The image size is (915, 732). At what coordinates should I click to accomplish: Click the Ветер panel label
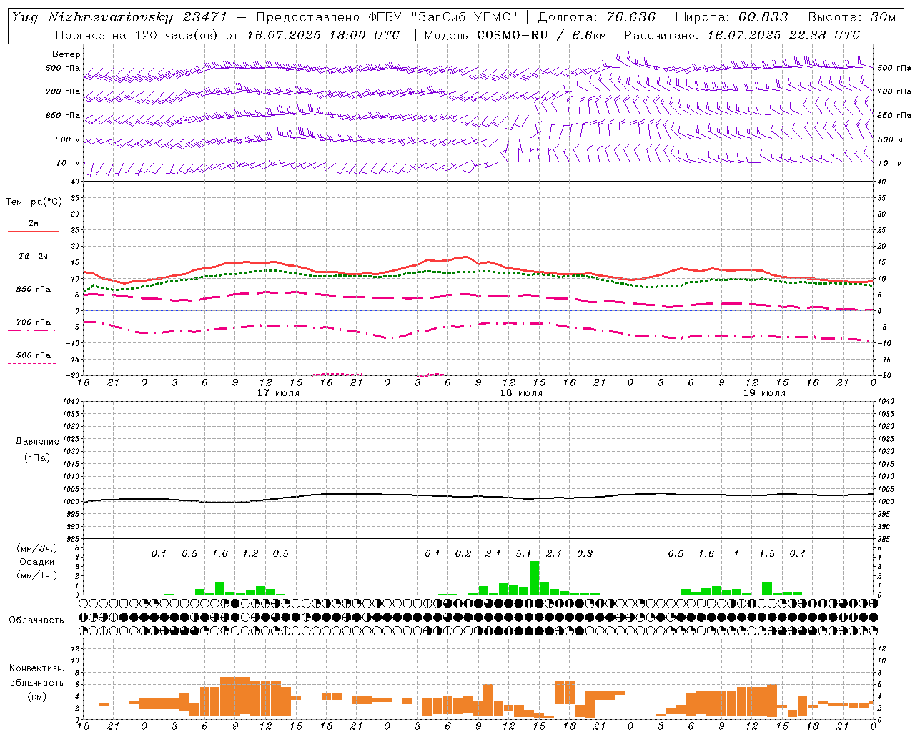(x=66, y=54)
